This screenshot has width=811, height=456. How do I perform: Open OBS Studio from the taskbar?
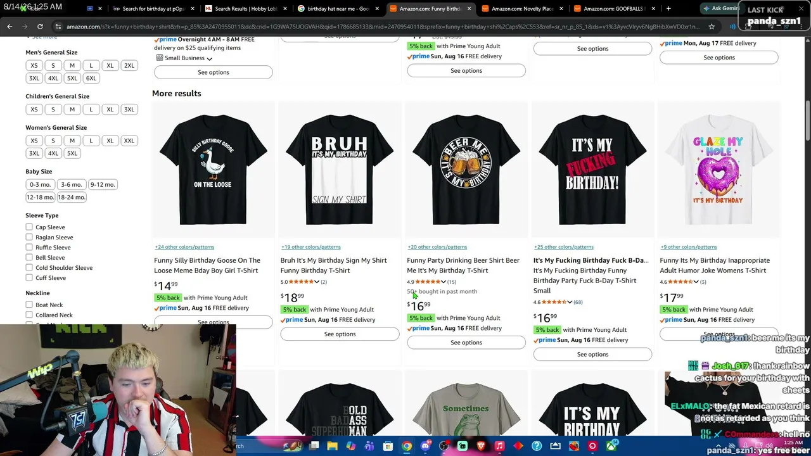tap(444, 446)
